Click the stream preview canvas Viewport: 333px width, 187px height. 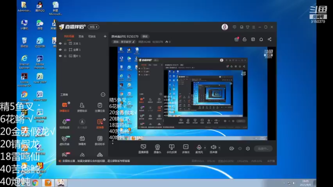[192, 93]
